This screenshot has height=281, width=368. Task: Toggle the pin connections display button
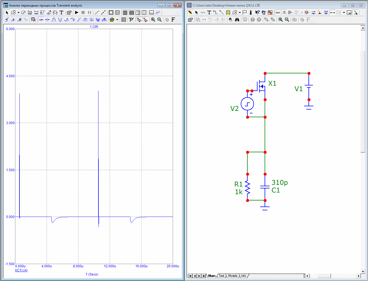coord(332,13)
